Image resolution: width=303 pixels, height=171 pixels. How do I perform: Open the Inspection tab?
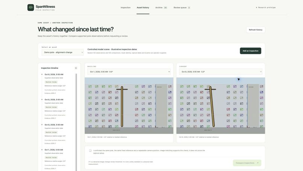click(x=126, y=7)
